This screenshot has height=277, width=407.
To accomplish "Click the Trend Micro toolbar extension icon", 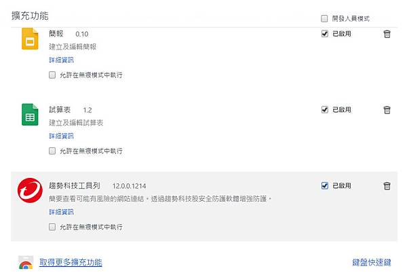I will coord(28,192).
